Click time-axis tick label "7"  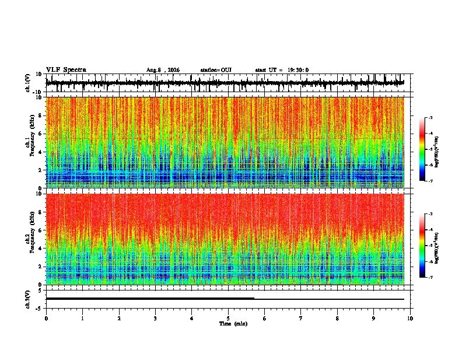tap(301, 318)
